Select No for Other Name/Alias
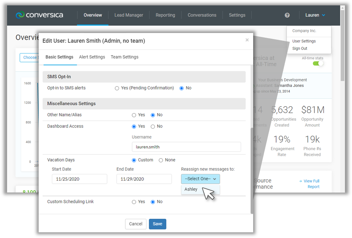The width and height of the screenshot is (352, 238). [153, 115]
